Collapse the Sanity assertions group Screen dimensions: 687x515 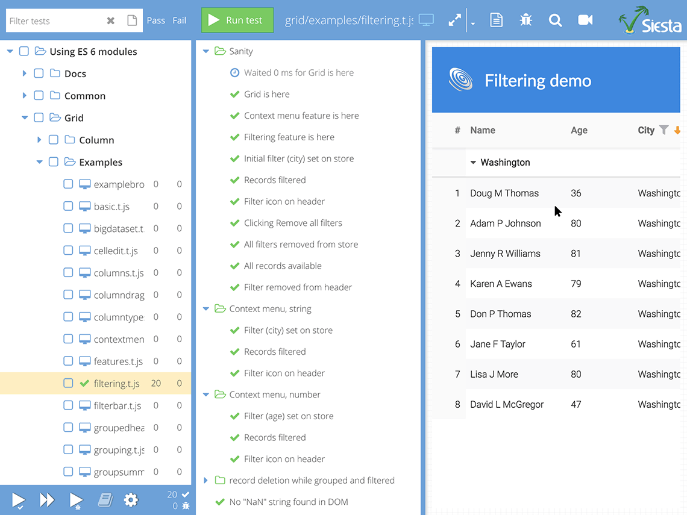(206, 51)
